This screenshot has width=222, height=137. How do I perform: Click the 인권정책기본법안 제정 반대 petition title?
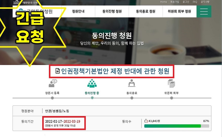coord(115,71)
